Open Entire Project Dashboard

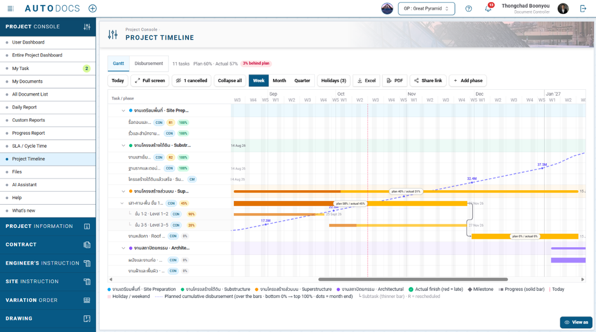48,55
